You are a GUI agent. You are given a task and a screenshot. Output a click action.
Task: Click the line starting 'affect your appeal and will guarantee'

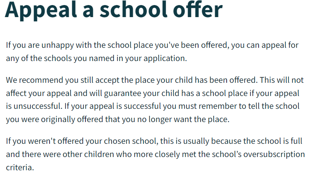pyautogui.click(x=153, y=93)
